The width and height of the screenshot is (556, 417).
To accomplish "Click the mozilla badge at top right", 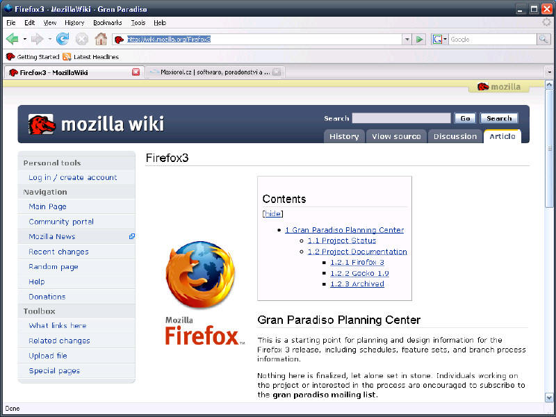I will (499, 86).
